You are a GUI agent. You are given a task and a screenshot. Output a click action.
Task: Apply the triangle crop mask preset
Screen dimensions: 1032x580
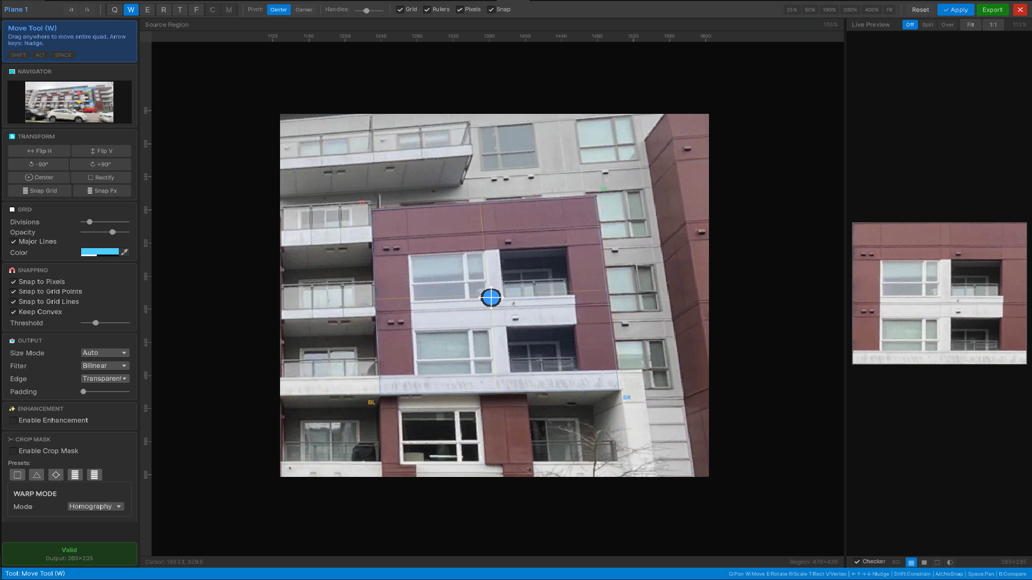point(37,475)
